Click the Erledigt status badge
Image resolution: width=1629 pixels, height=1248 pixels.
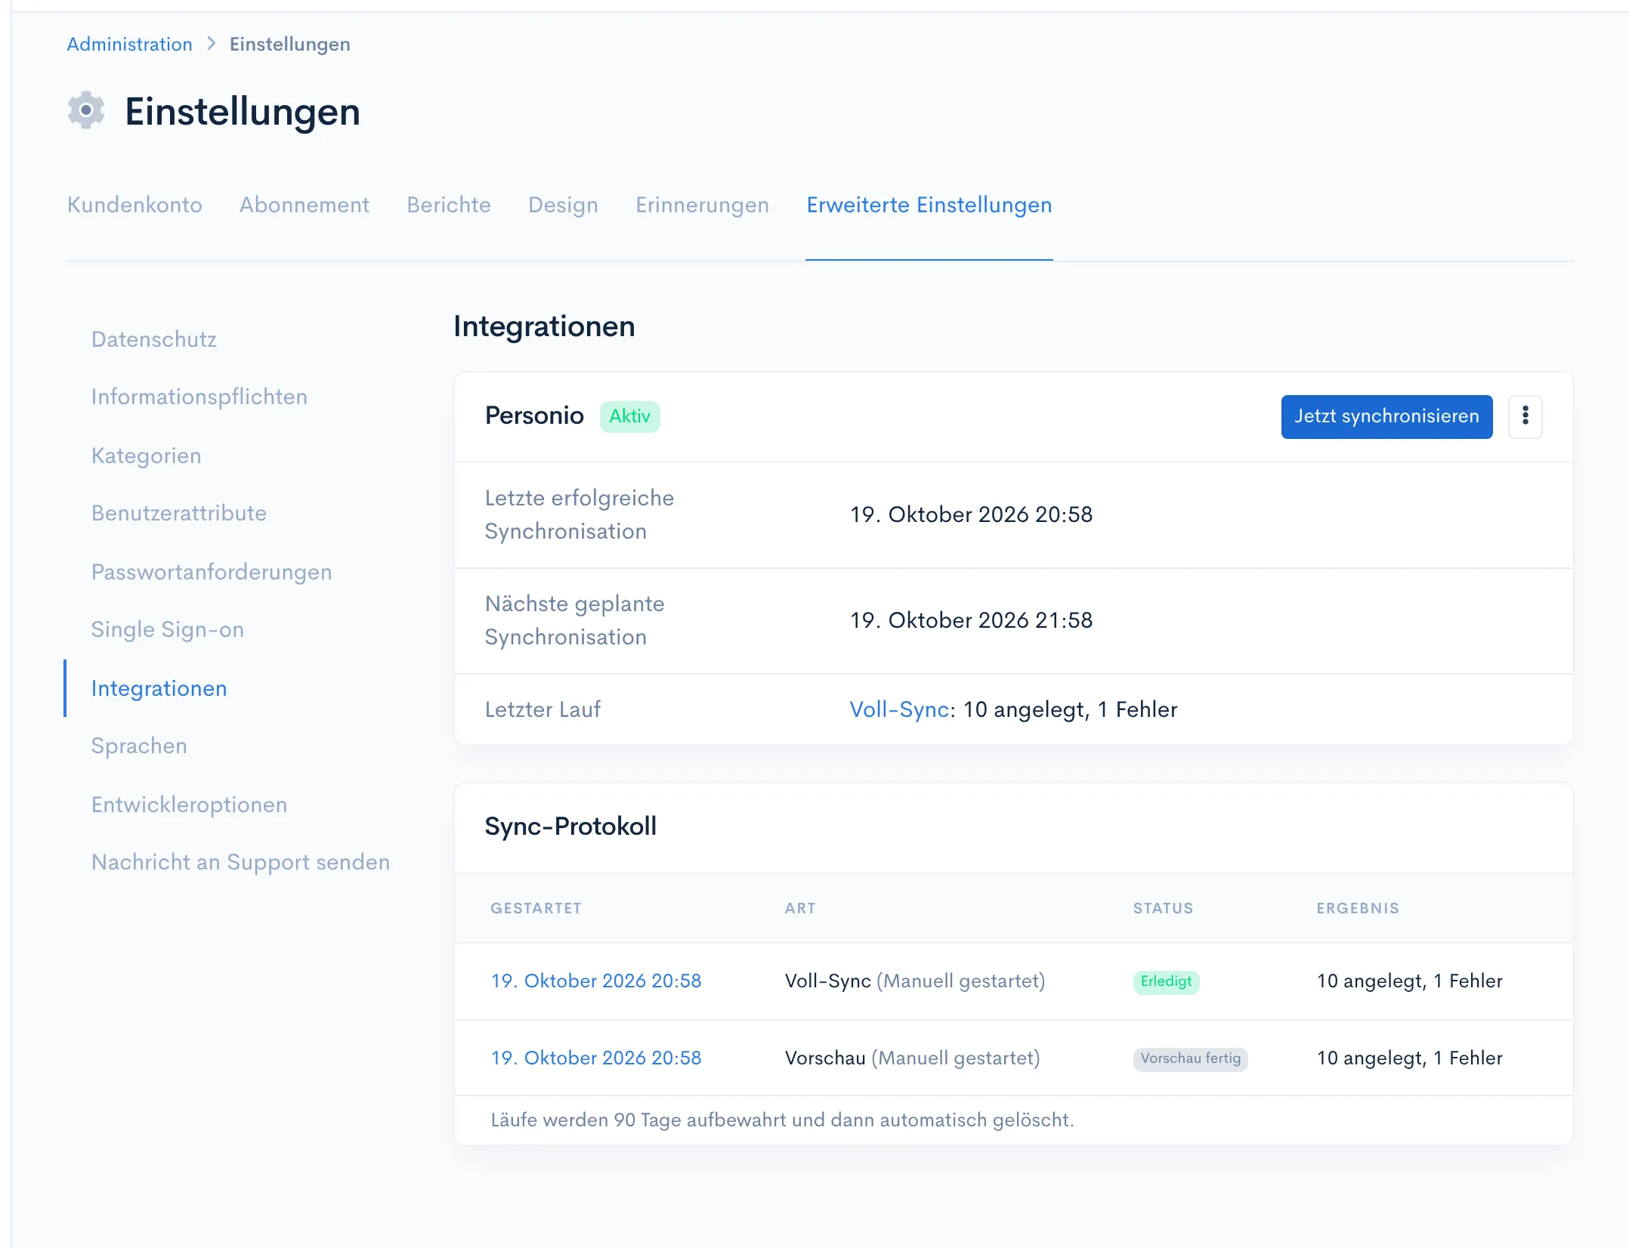1166,981
